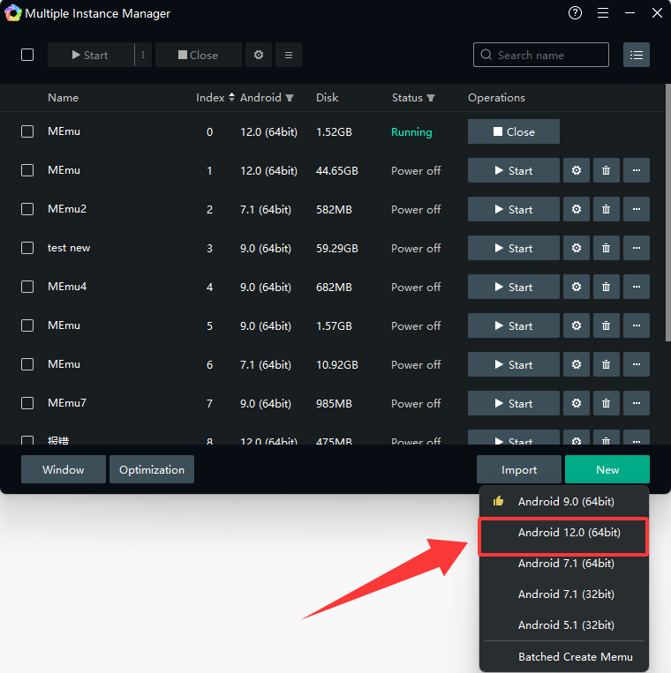This screenshot has height=673, width=671.
Task: Open the help question mark icon
Action: pos(576,13)
